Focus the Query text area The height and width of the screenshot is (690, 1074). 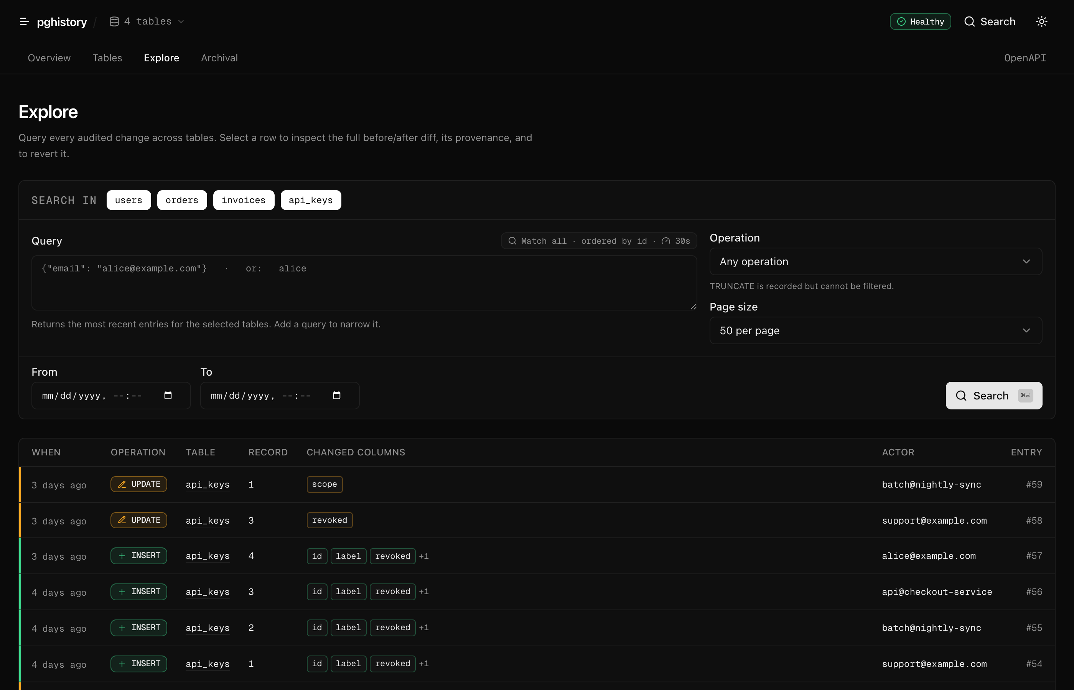click(364, 283)
